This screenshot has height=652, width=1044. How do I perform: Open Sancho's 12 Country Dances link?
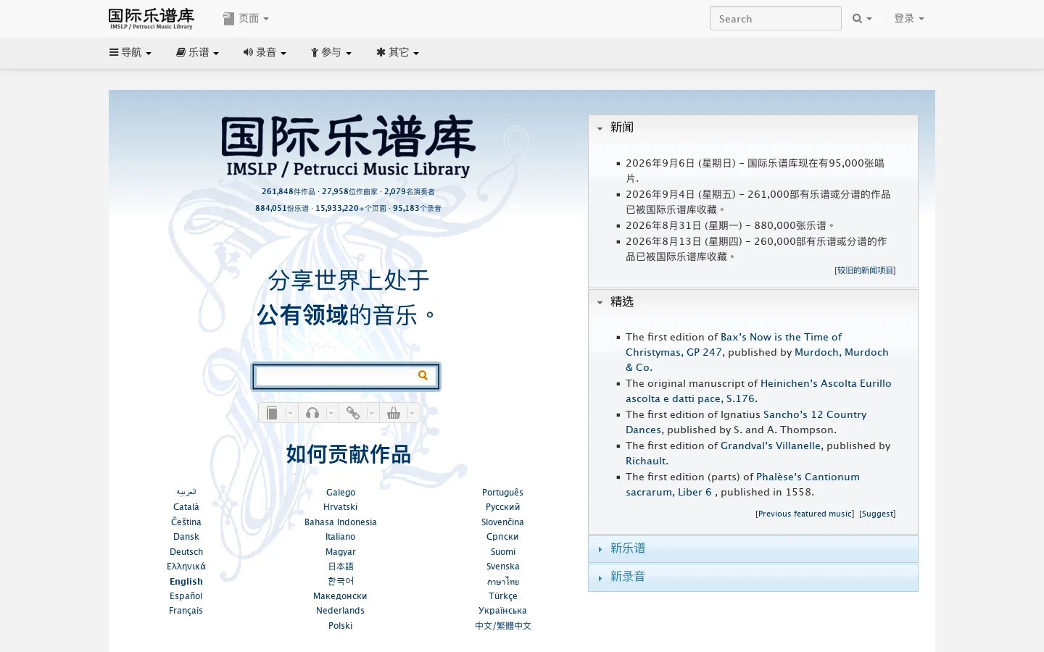coord(746,422)
